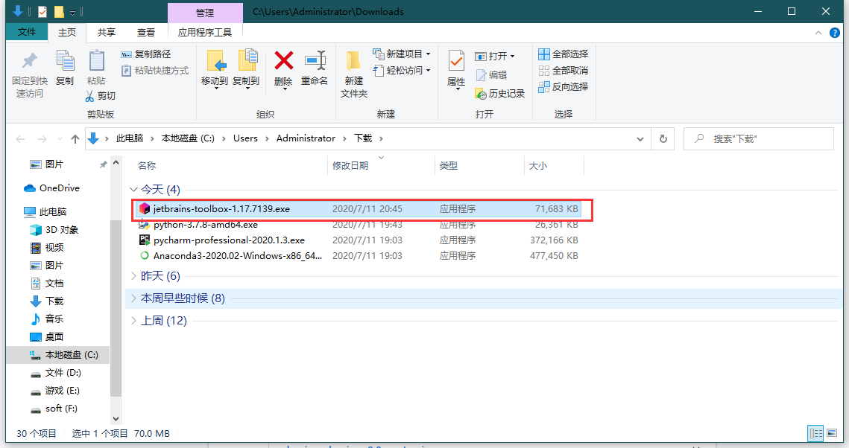Viewport: 849px width, 448px height.
Task: Open New item (新建项目) dropdown
Action: (402, 54)
